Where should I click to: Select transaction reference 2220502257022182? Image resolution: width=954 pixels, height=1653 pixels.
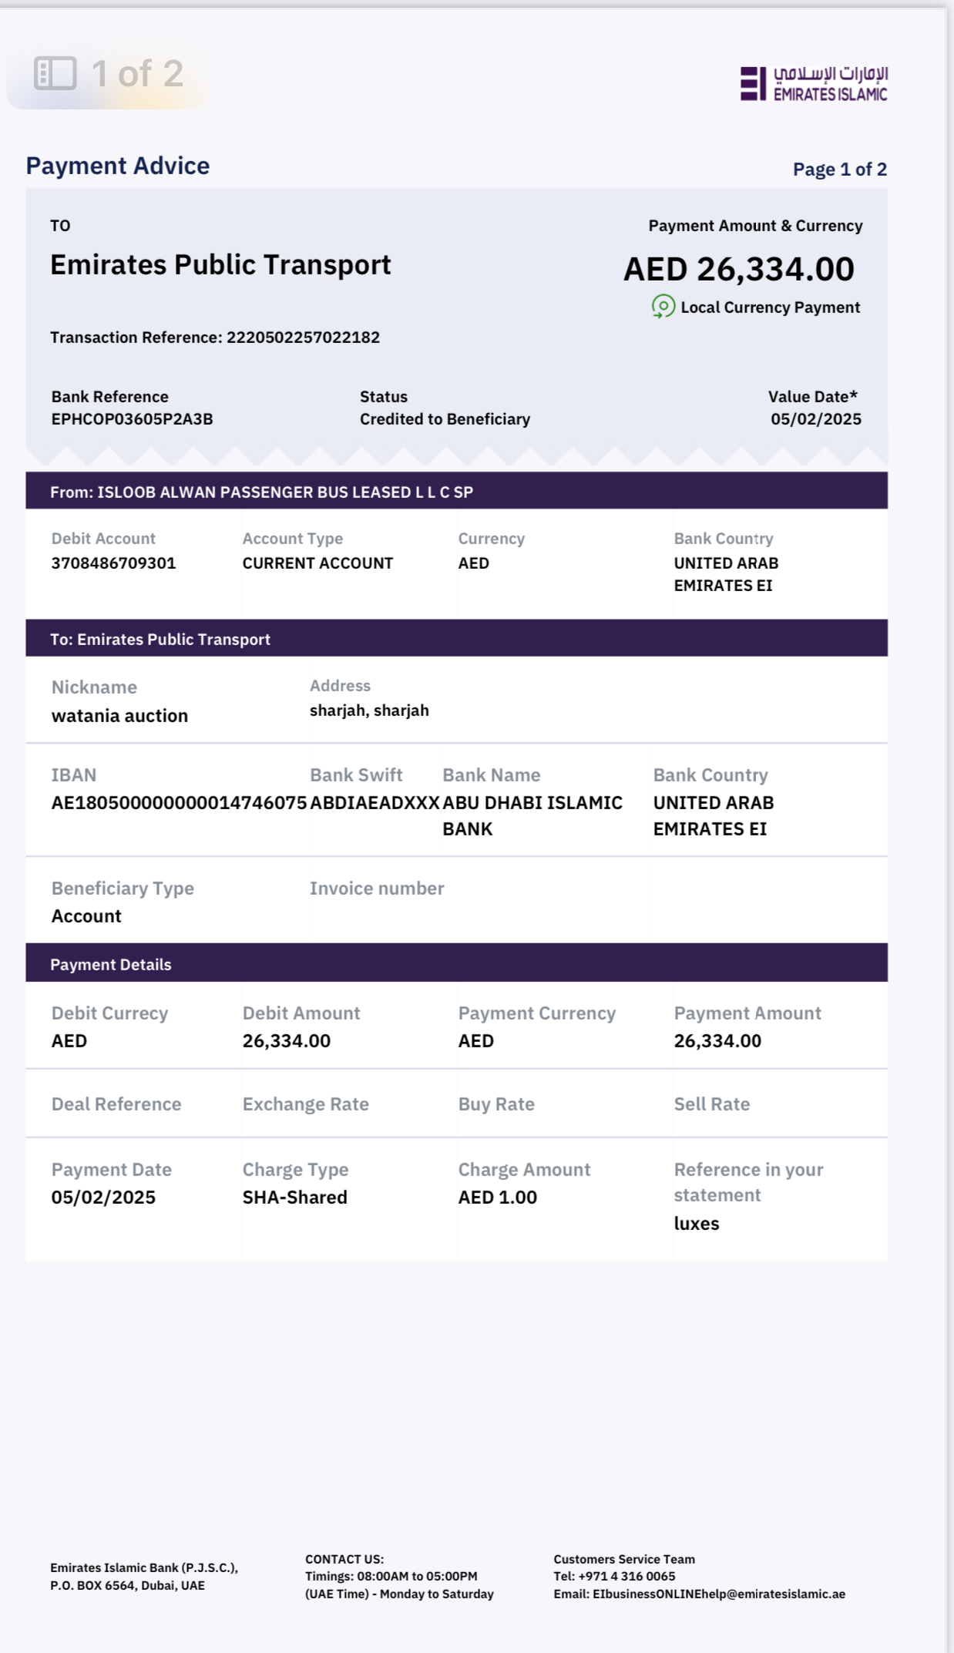click(303, 338)
